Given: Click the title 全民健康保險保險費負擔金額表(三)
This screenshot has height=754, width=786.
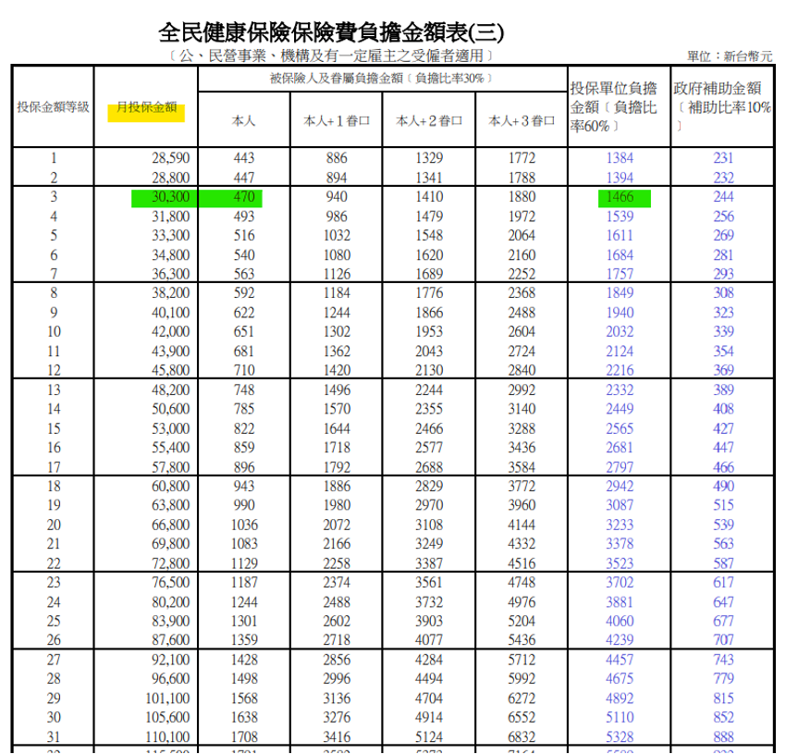Looking at the screenshot, I should [331, 33].
